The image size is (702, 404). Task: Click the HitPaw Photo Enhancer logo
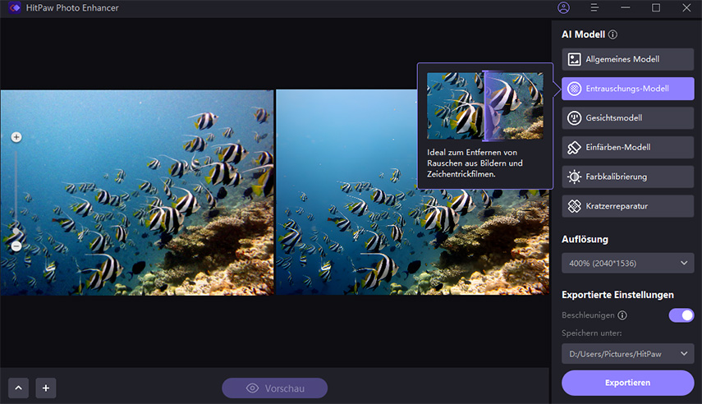(14, 8)
